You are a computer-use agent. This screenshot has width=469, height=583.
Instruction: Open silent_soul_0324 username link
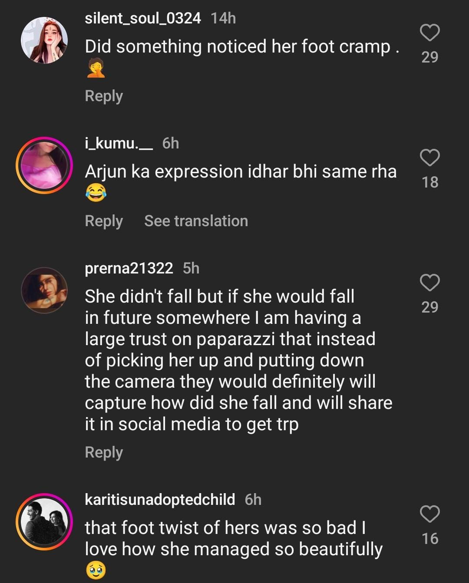[x=142, y=18]
